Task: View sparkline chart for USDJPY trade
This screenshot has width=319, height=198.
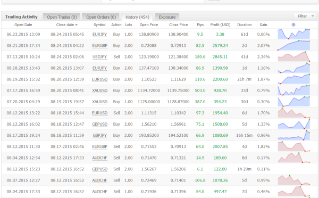Action: 294,56
